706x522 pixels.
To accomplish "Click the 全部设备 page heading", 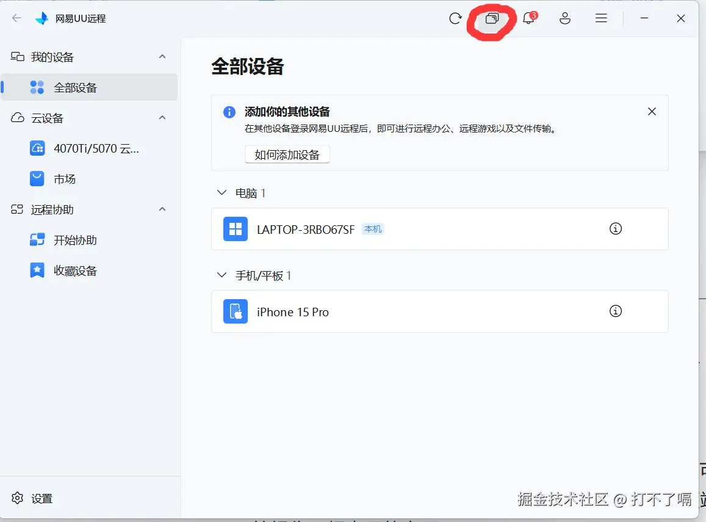I will tap(248, 67).
